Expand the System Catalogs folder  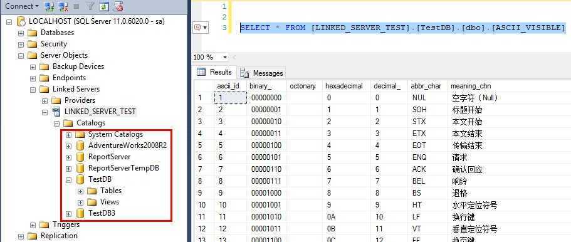[x=68, y=135]
